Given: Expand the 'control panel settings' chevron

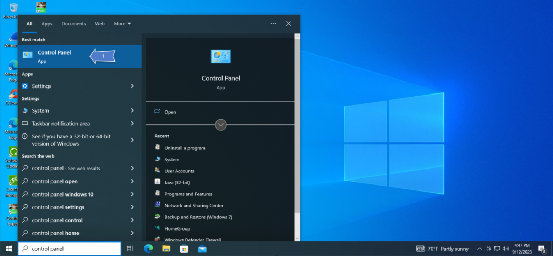Looking at the screenshot, I should point(132,207).
